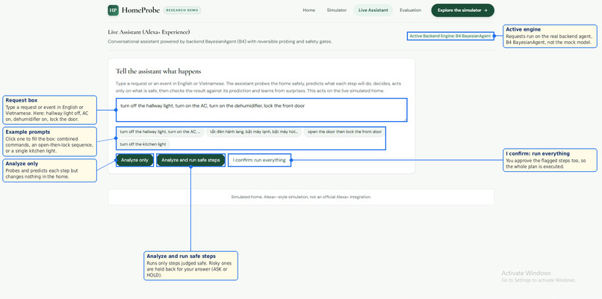Select 'open the door then lock the front door' chip
Screen dimensions: 602x299
pyautogui.click(x=344, y=132)
